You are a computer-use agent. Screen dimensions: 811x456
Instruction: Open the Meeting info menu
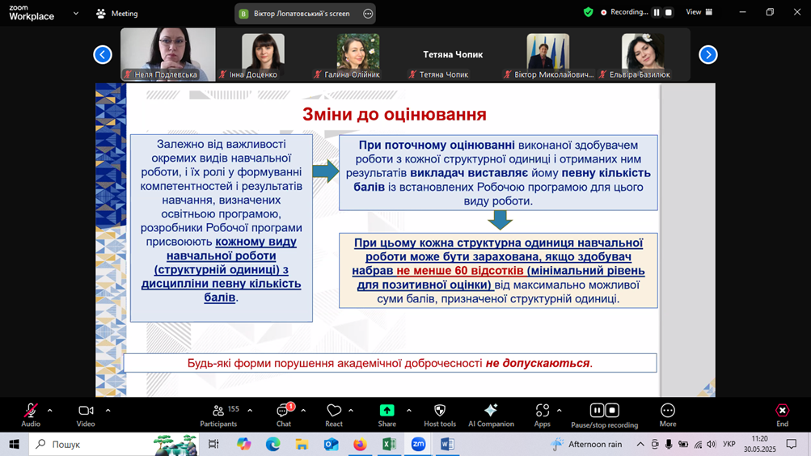point(117,14)
